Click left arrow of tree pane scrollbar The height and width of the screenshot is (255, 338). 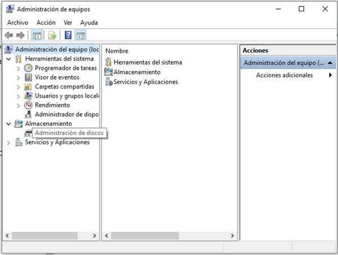pyautogui.click(x=7, y=236)
